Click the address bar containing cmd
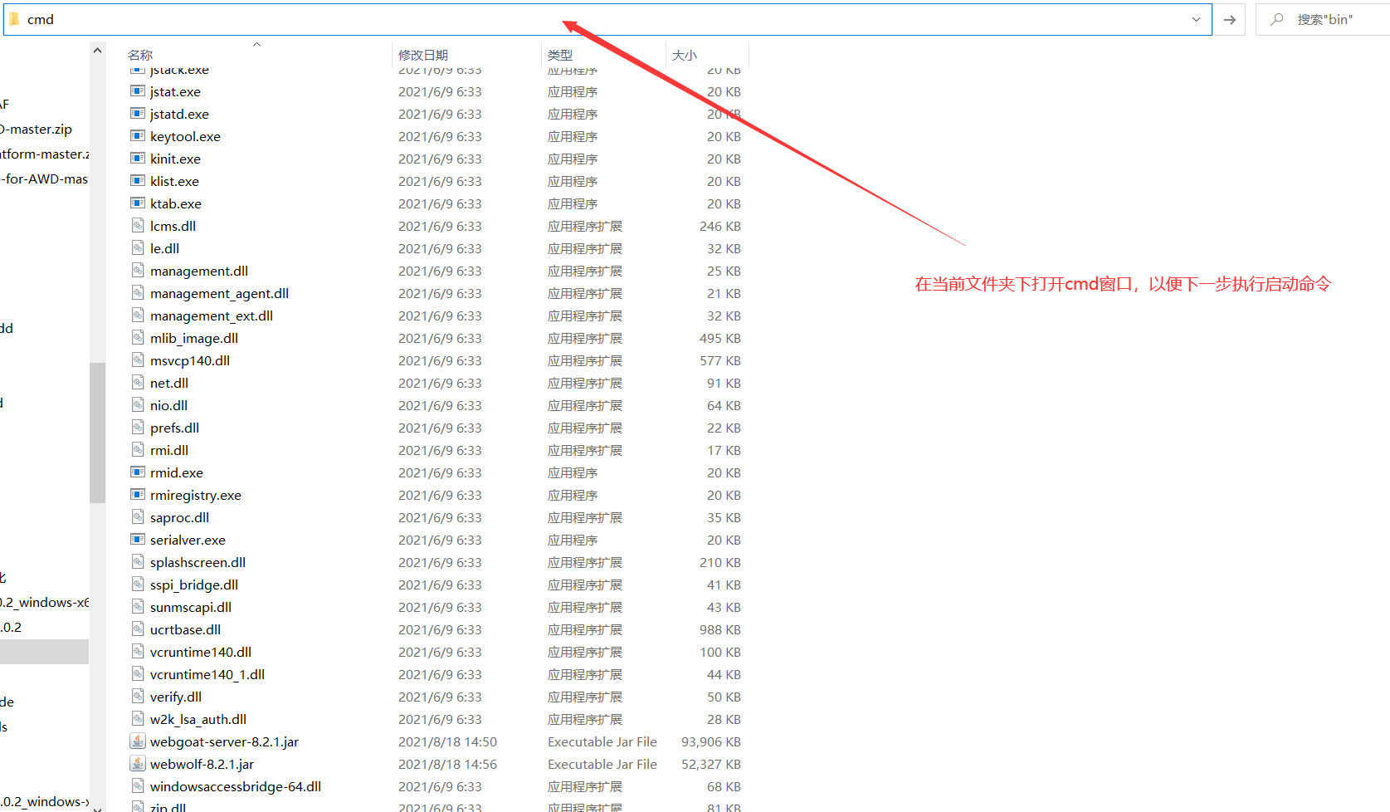 coord(607,19)
